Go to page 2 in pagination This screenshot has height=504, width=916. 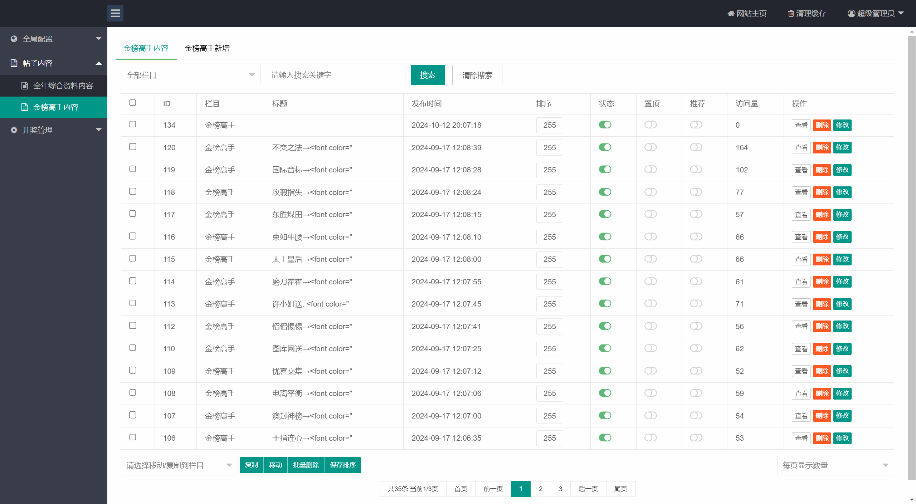(x=541, y=489)
